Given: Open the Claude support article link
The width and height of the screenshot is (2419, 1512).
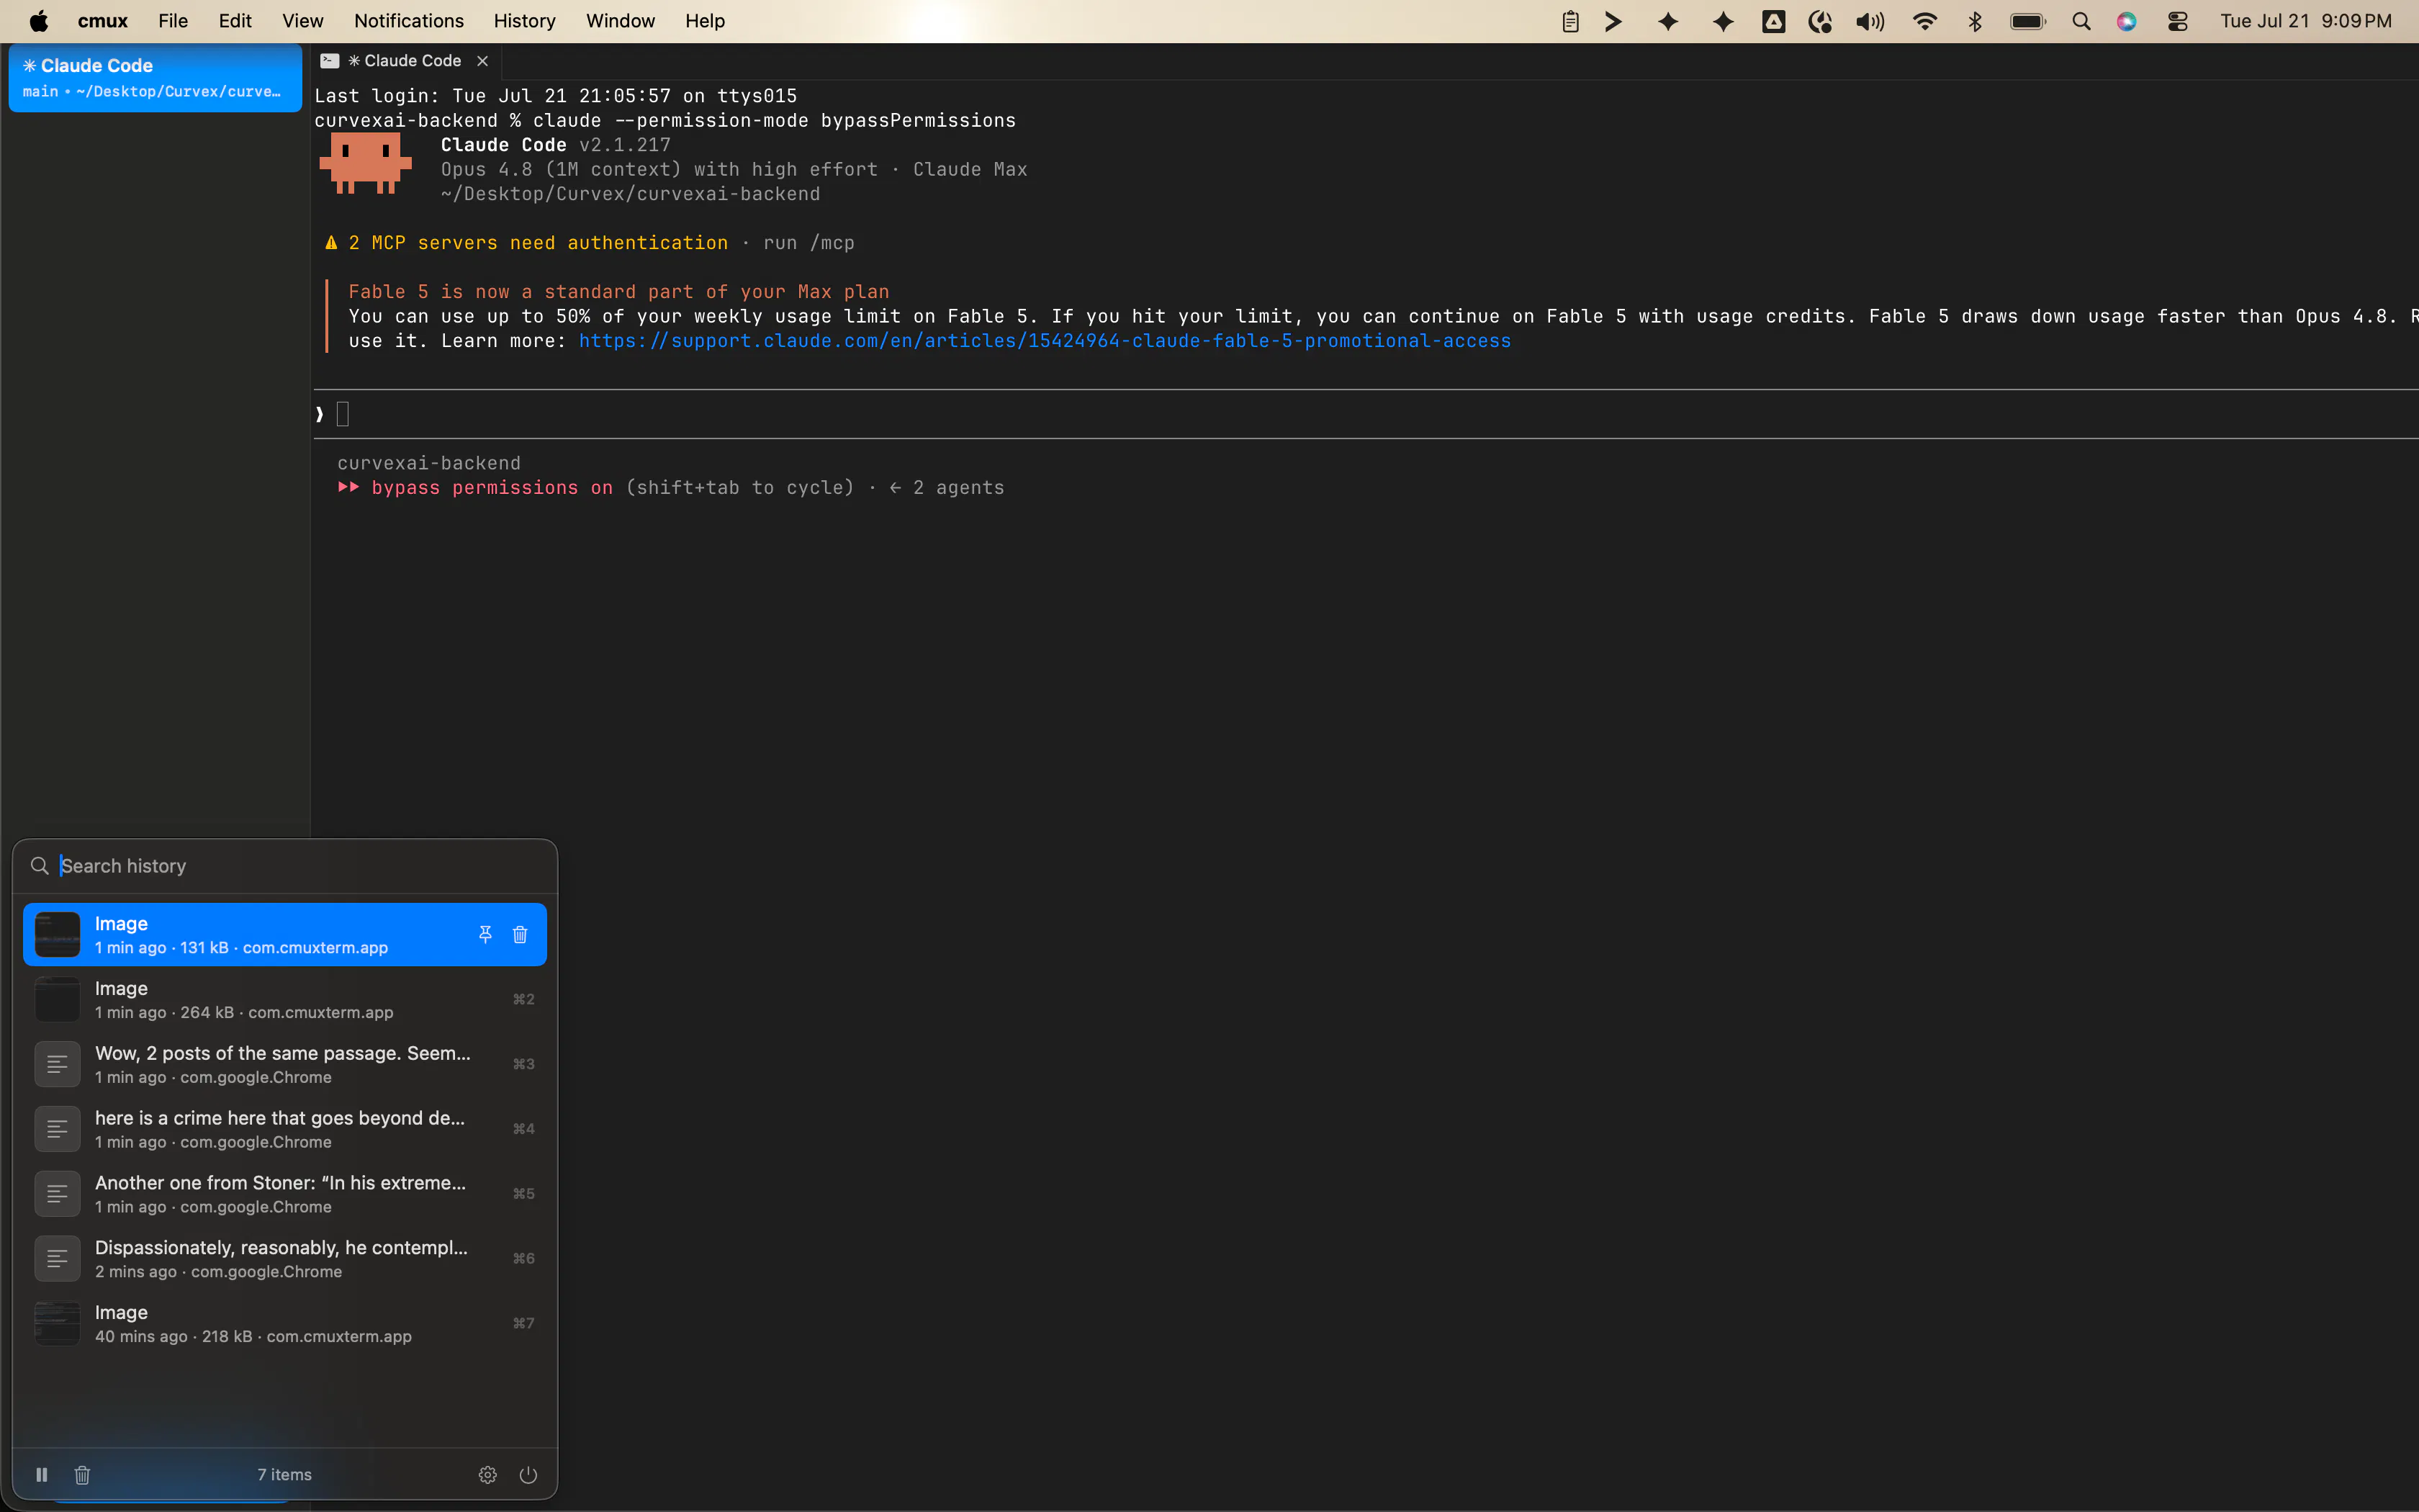Looking at the screenshot, I should click(1045, 341).
